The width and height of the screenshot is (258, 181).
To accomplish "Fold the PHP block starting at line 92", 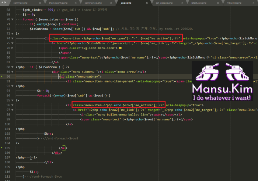I will (x=13, y=86).
